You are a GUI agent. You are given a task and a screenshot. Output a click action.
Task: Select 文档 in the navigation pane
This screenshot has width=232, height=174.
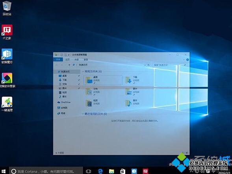63,84
